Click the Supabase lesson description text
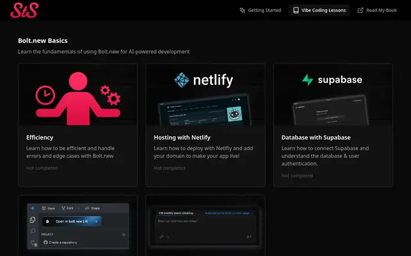411x256 pixels. (325, 156)
